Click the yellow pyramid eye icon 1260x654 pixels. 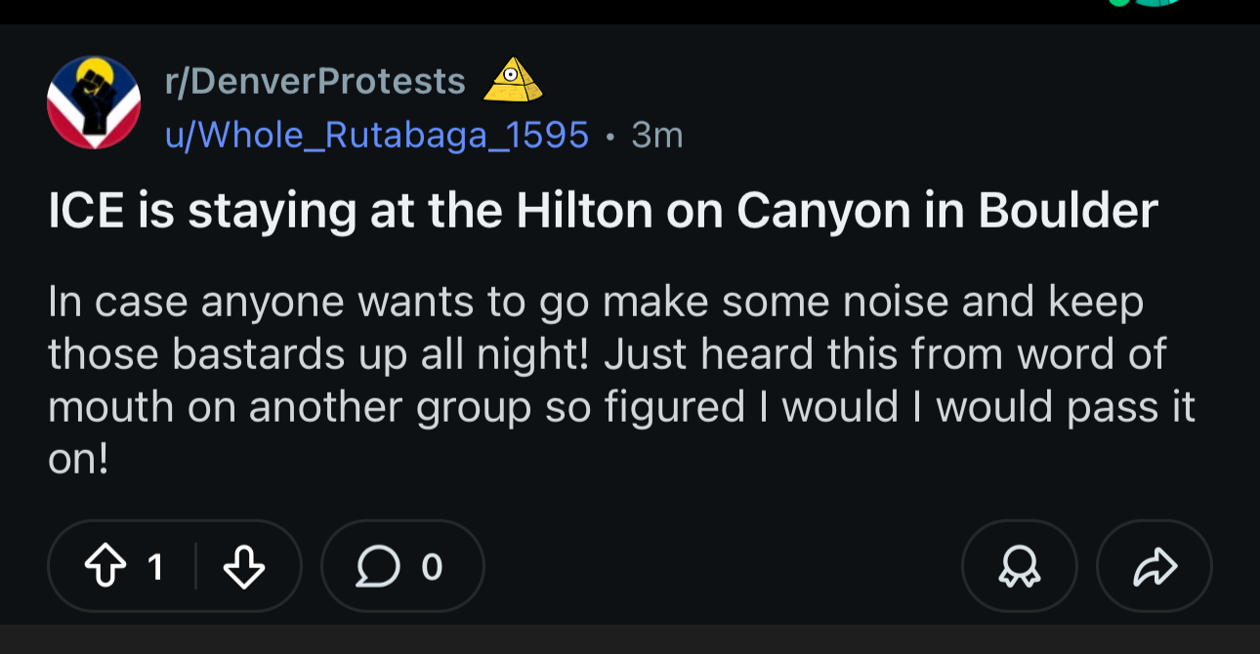pos(514,80)
